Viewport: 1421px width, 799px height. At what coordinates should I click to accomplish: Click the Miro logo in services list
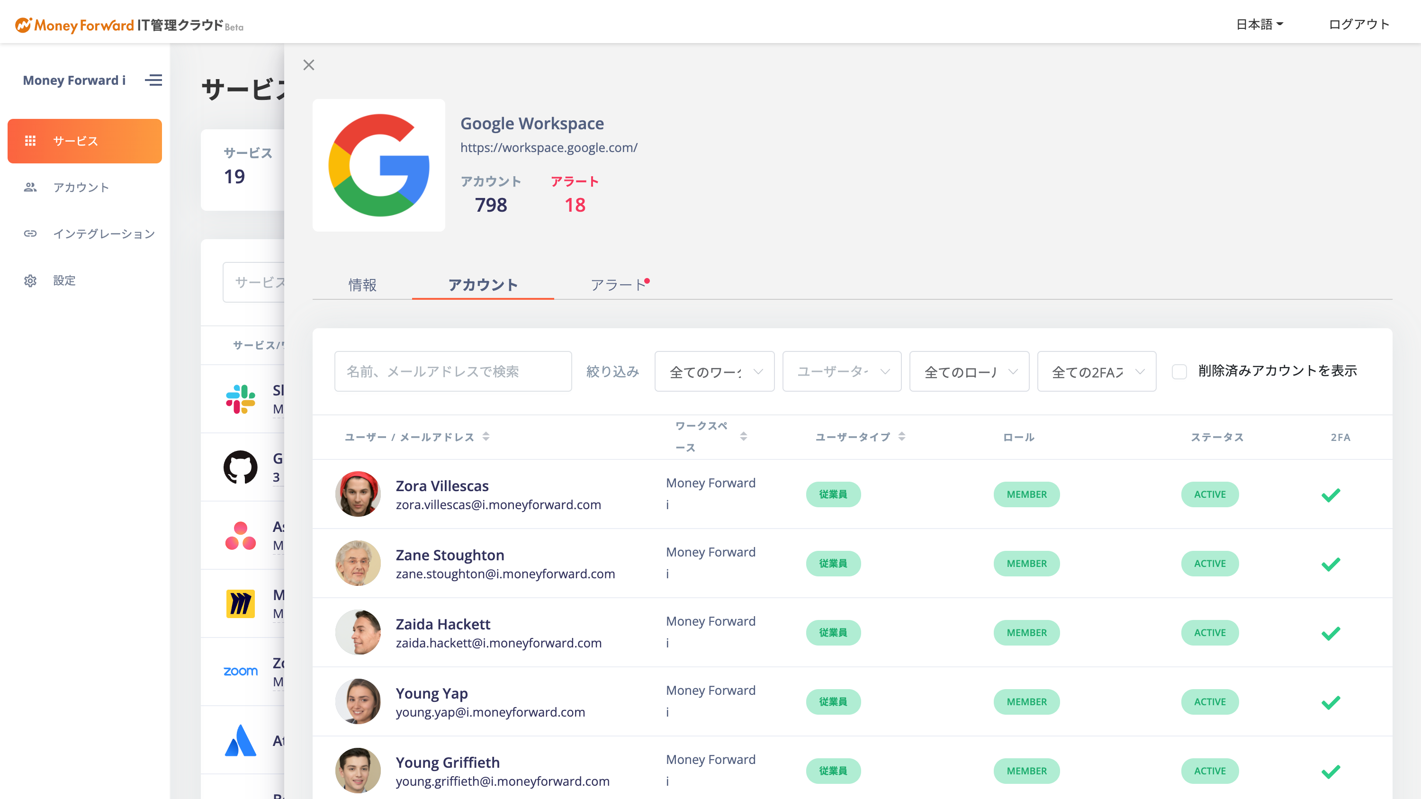(240, 604)
